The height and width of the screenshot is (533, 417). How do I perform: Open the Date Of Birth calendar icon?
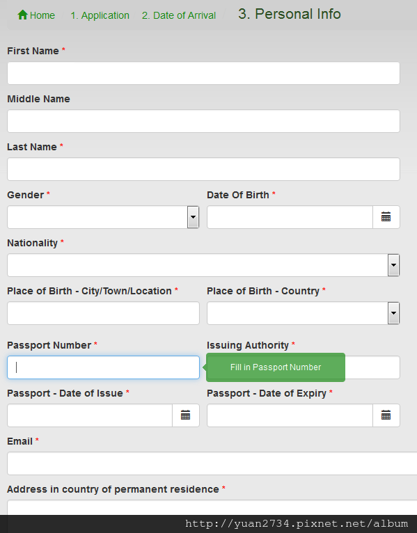[386, 217]
